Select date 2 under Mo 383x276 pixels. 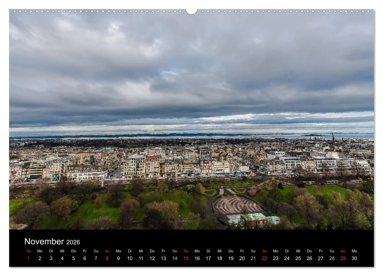coord(40,258)
